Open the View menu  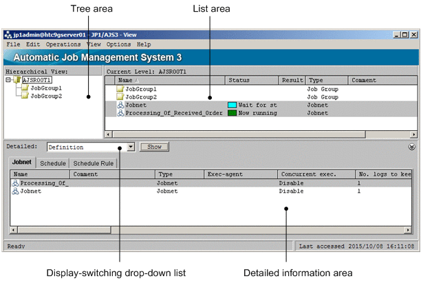pyautogui.click(x=94, y=44)
